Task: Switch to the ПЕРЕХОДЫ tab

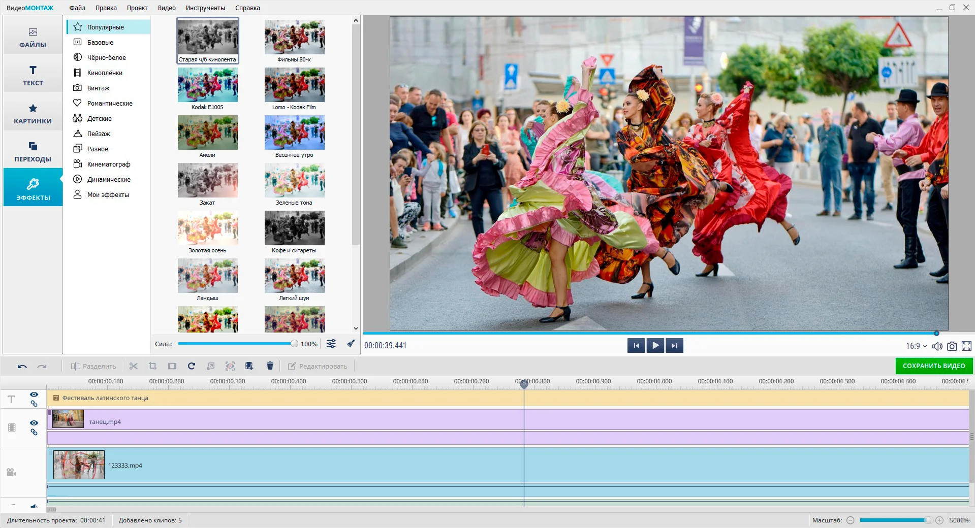Action: pos(33,152)
